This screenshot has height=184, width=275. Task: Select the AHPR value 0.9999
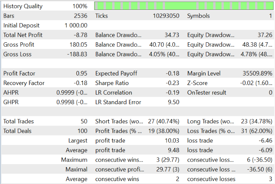click(72, 93)
